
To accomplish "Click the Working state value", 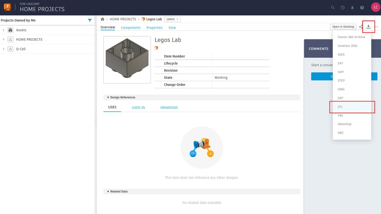I will [221, 78].
